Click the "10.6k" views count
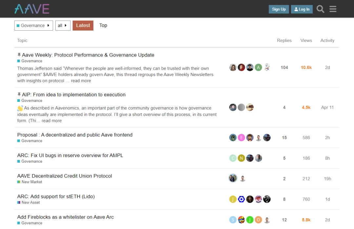Image resolution: width=354 pixels, height=229 pixels. click(x=306, y=67)
